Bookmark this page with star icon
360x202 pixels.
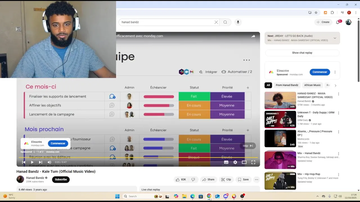316,13
